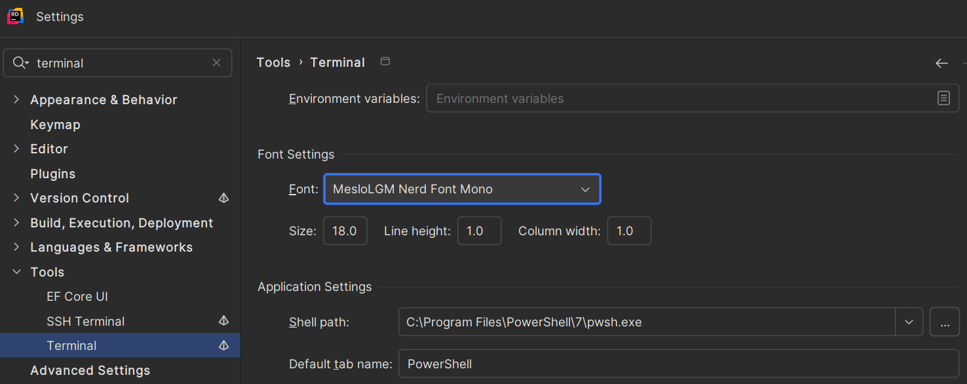Image resolution: width=967 pixels, height=384 pixels.
Task: Click Tools in the breadcrumb
Action: pos(273,62)
